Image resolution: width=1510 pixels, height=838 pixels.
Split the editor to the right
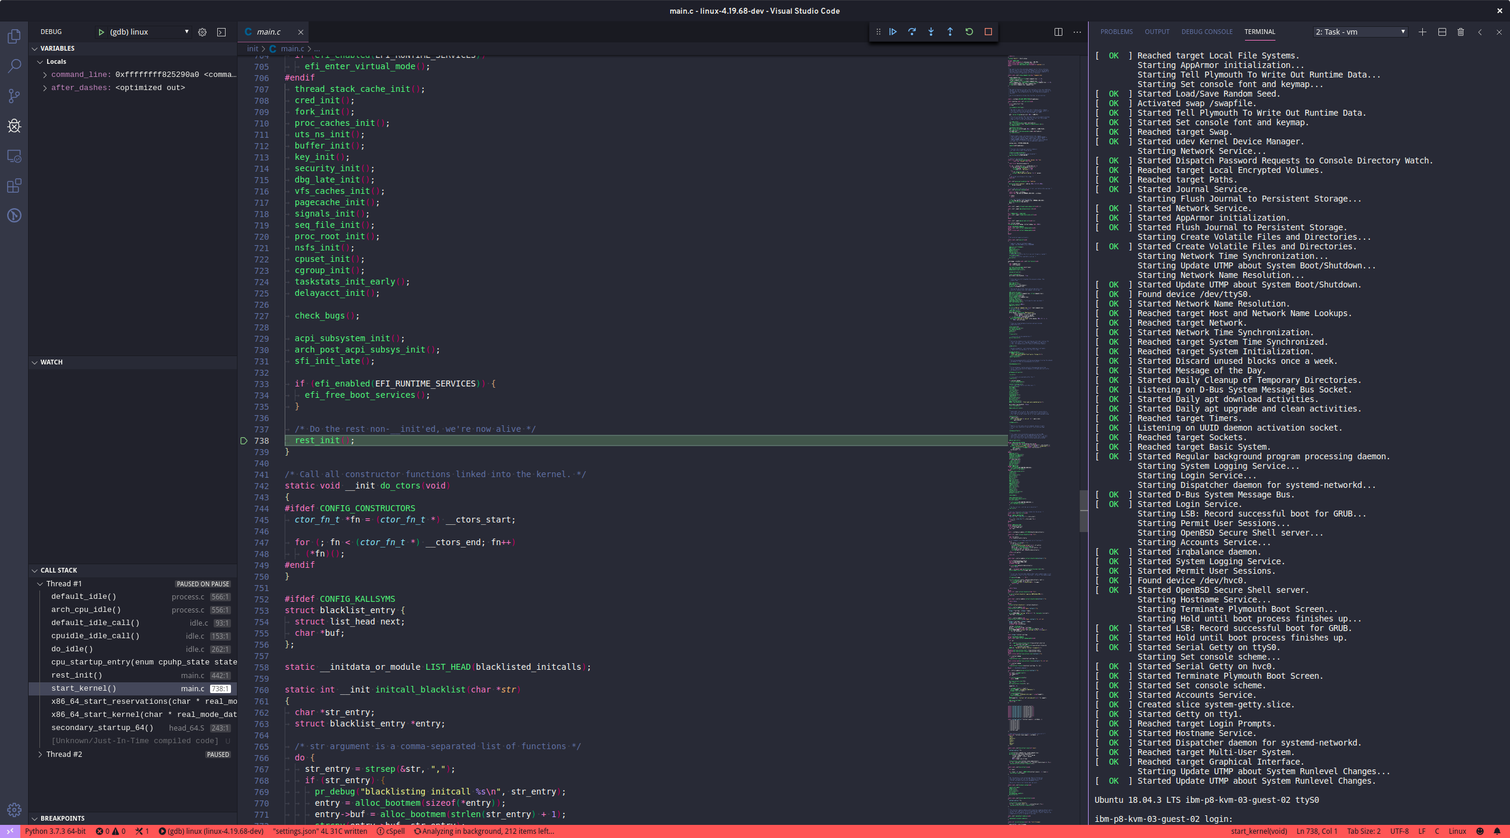[1058, 32]
